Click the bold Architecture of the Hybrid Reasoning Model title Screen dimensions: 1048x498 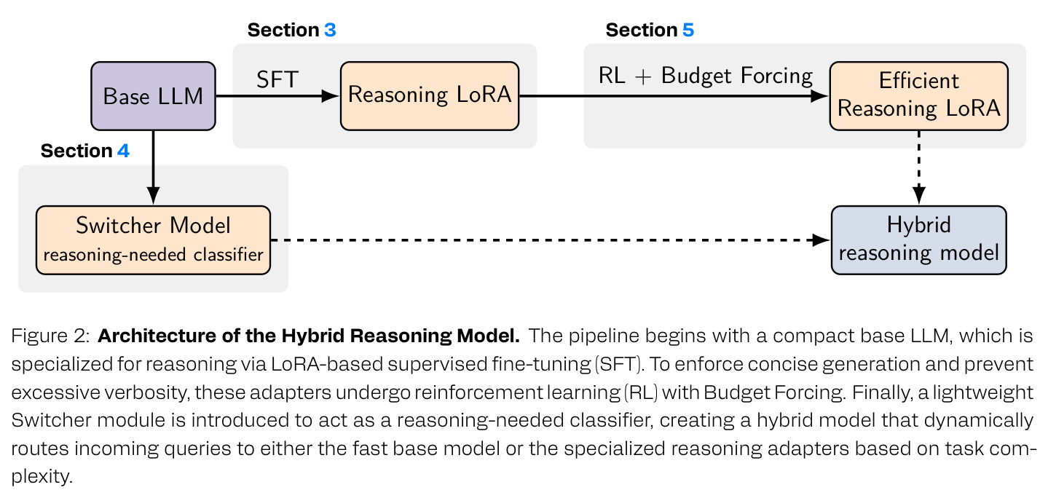pyautogui.click(x=309, y=336)
